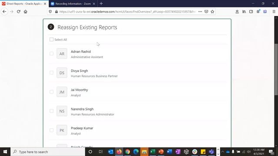The height and width of the screenshot is (156, 278).
Task: Switch to Recording Information Zoom tab
Action: click(73, 3)
